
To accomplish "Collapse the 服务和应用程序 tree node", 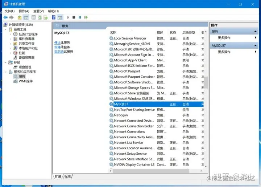I will coord(5,72).
